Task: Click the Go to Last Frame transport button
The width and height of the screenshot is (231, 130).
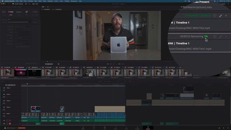Action: tap(119, 64)
